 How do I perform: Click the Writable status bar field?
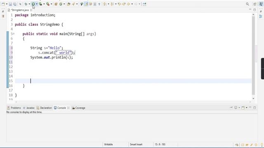click(108, 144)
